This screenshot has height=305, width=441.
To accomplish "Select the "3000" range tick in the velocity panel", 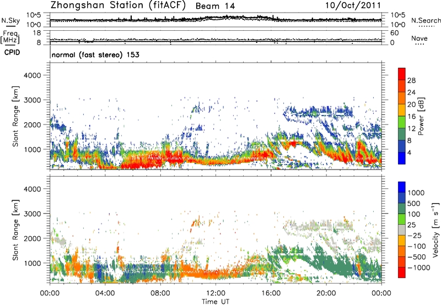I will click(x=33, y=214).
